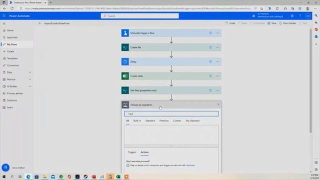Open Excel from the taskbar

[x=118, y=176]
